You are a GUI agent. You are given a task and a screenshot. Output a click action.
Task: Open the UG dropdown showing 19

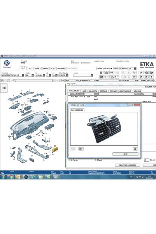pos(56,76)
